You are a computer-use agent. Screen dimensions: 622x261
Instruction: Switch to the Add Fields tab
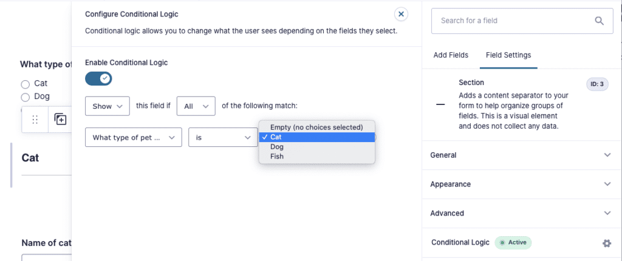[x=451, y=55]
